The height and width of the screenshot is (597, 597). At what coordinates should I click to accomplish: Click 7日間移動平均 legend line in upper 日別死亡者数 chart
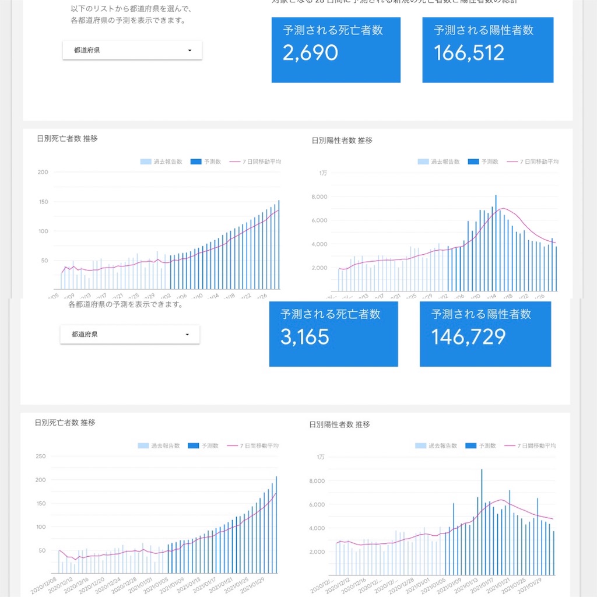[x=234, y=162]
